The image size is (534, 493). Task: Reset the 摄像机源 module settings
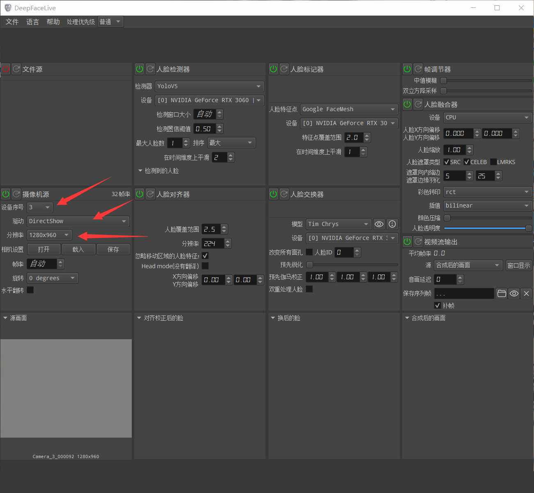click(x=16, y=194)
